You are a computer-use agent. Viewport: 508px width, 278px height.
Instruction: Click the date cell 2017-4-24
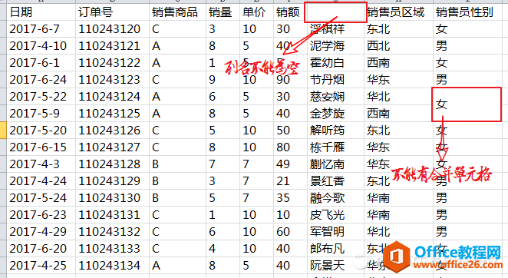pyautogui.click(x=41, y=181)
